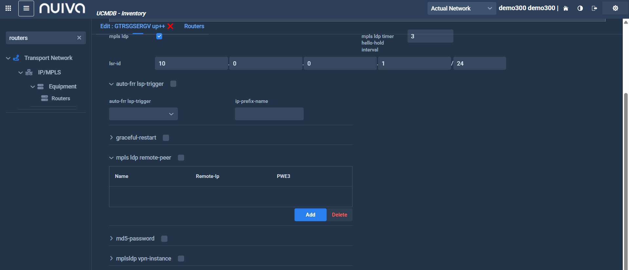Go to home via house icon
Viewport: 629px width, 270px height.
click(565, 9)
